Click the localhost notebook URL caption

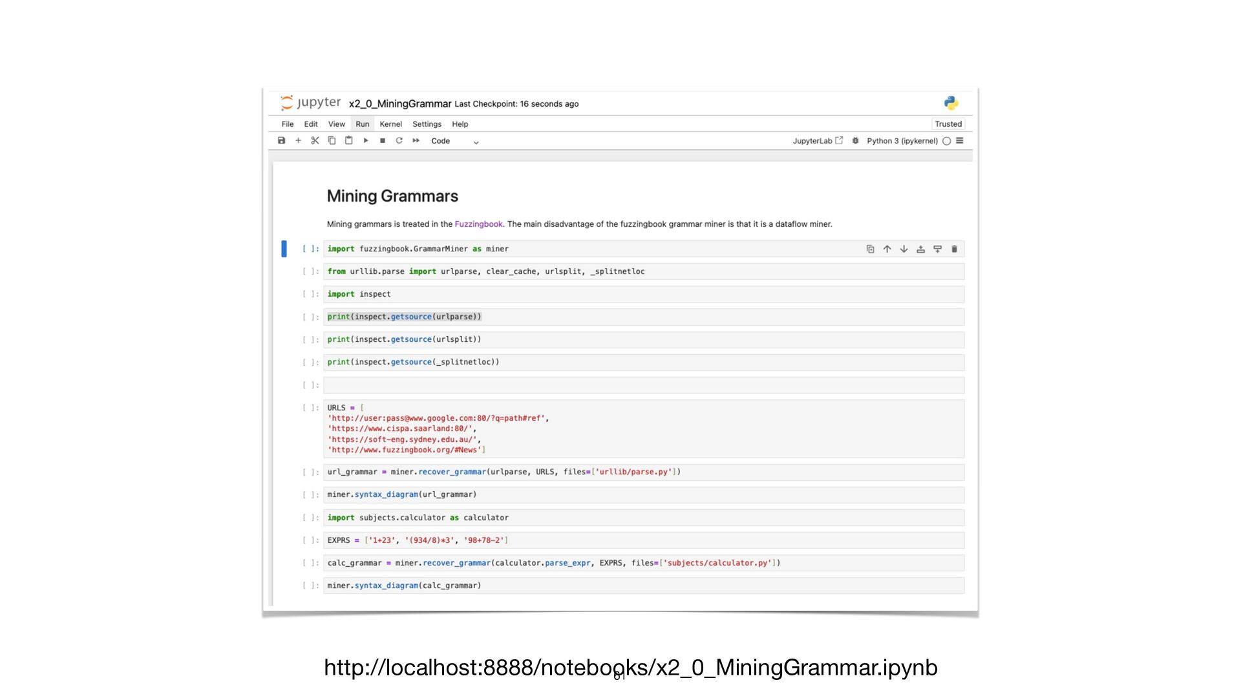click(x=630, y=667)
